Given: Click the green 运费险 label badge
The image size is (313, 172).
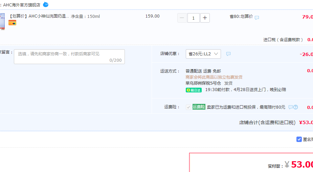Looking at the screenshot, I should 199,107.
